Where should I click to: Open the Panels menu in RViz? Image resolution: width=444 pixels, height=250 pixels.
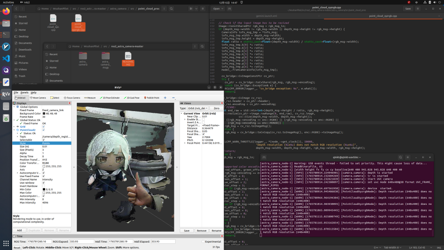click(x=24, y=92)
